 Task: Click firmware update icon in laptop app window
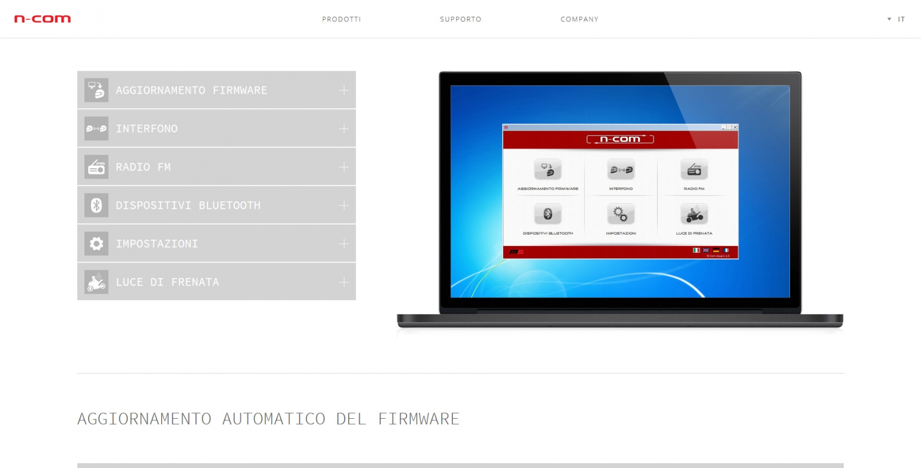point(548,169)
